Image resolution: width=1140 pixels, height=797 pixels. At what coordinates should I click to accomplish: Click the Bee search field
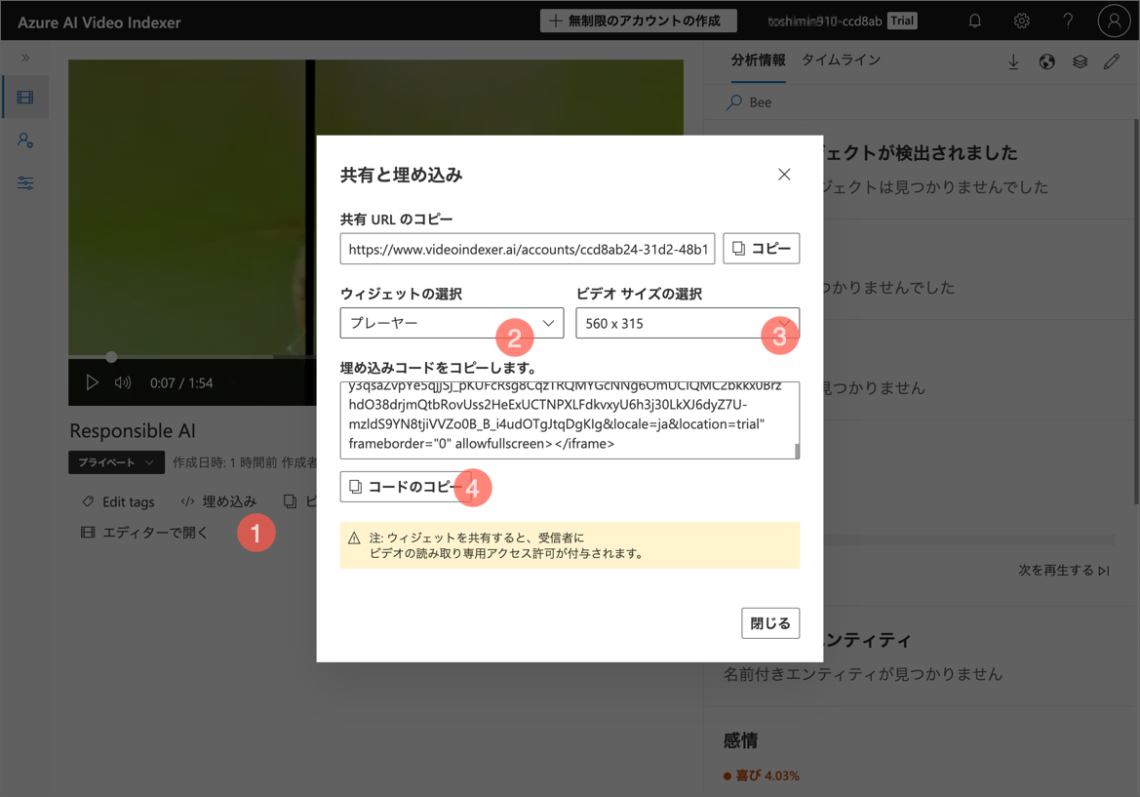921,102
